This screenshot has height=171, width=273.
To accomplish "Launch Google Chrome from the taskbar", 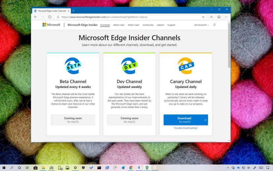I will pyautogui.click(x=131, y=168).
